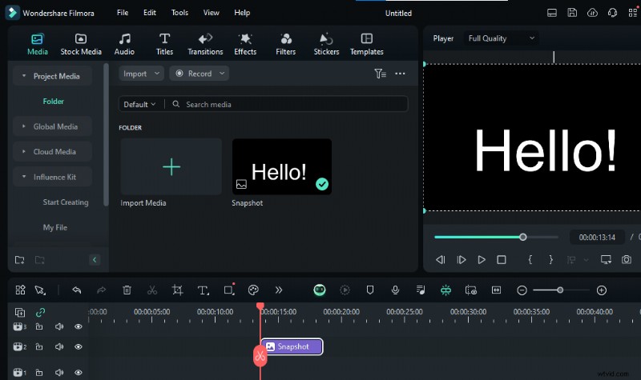Add text with the timeline Text tool
Image resolution: width=641 pixels, height=380 pixels.
pos(203,290)
